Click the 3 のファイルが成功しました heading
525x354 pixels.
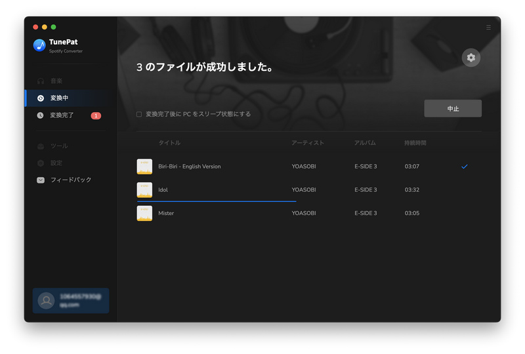pyautogui.click(x=205, y=67)
